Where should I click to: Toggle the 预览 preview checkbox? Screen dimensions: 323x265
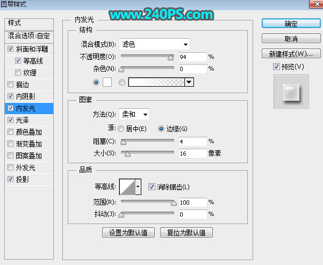coord(276,67)
